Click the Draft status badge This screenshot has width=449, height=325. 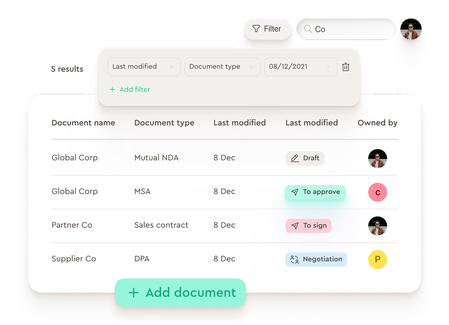305,158
